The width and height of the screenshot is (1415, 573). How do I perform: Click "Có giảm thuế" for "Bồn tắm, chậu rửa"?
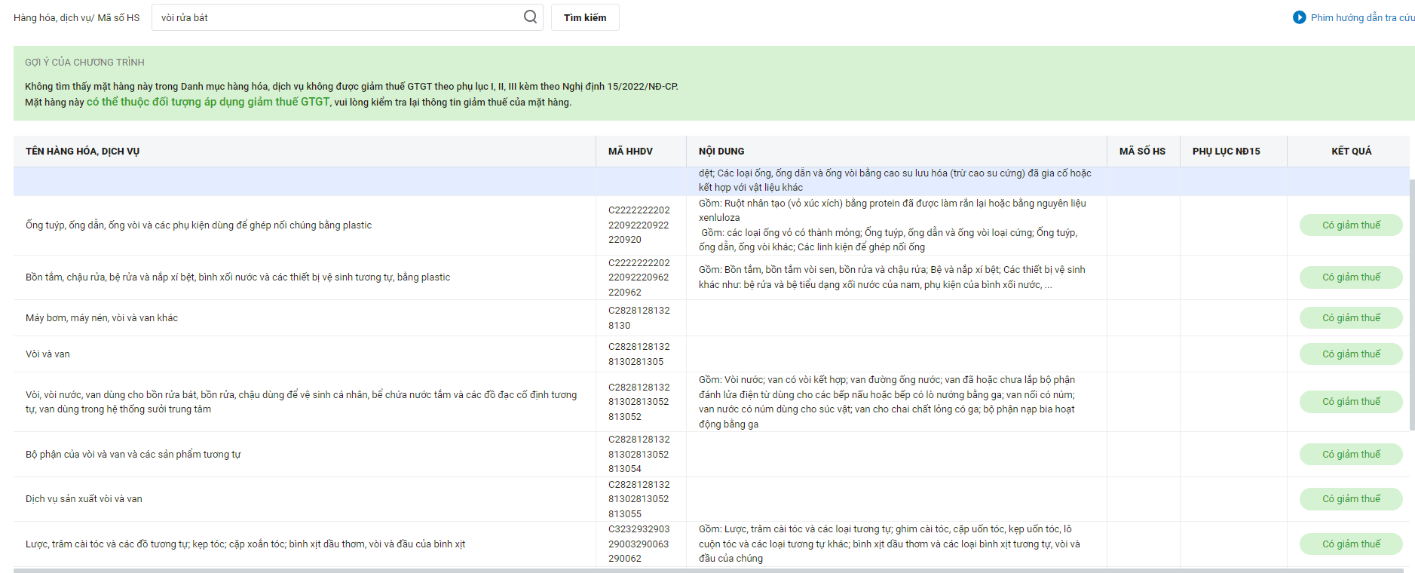tap(1351, 277)
